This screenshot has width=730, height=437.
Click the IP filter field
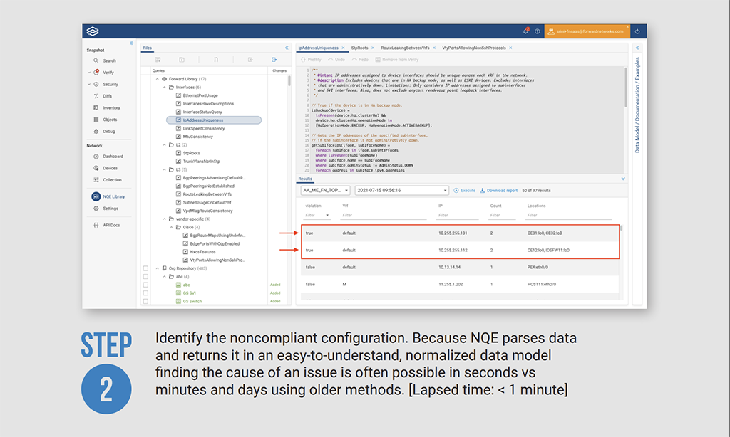tap(458, 215)
